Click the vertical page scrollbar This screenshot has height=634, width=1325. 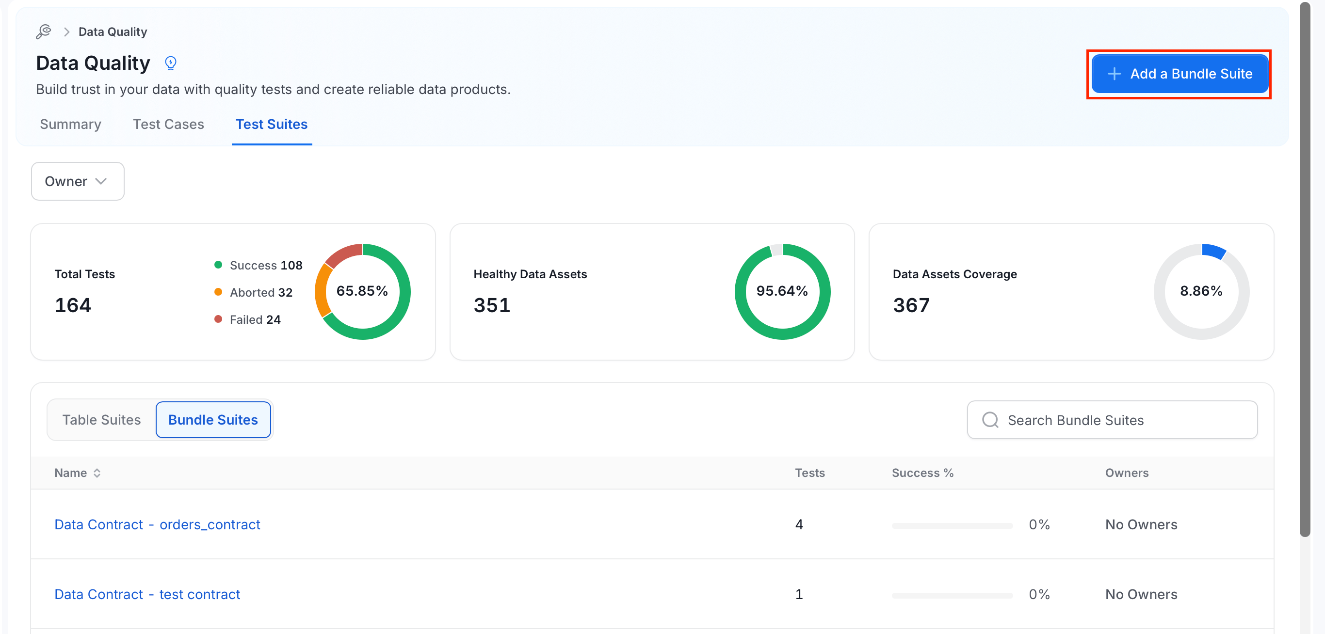1305,269
